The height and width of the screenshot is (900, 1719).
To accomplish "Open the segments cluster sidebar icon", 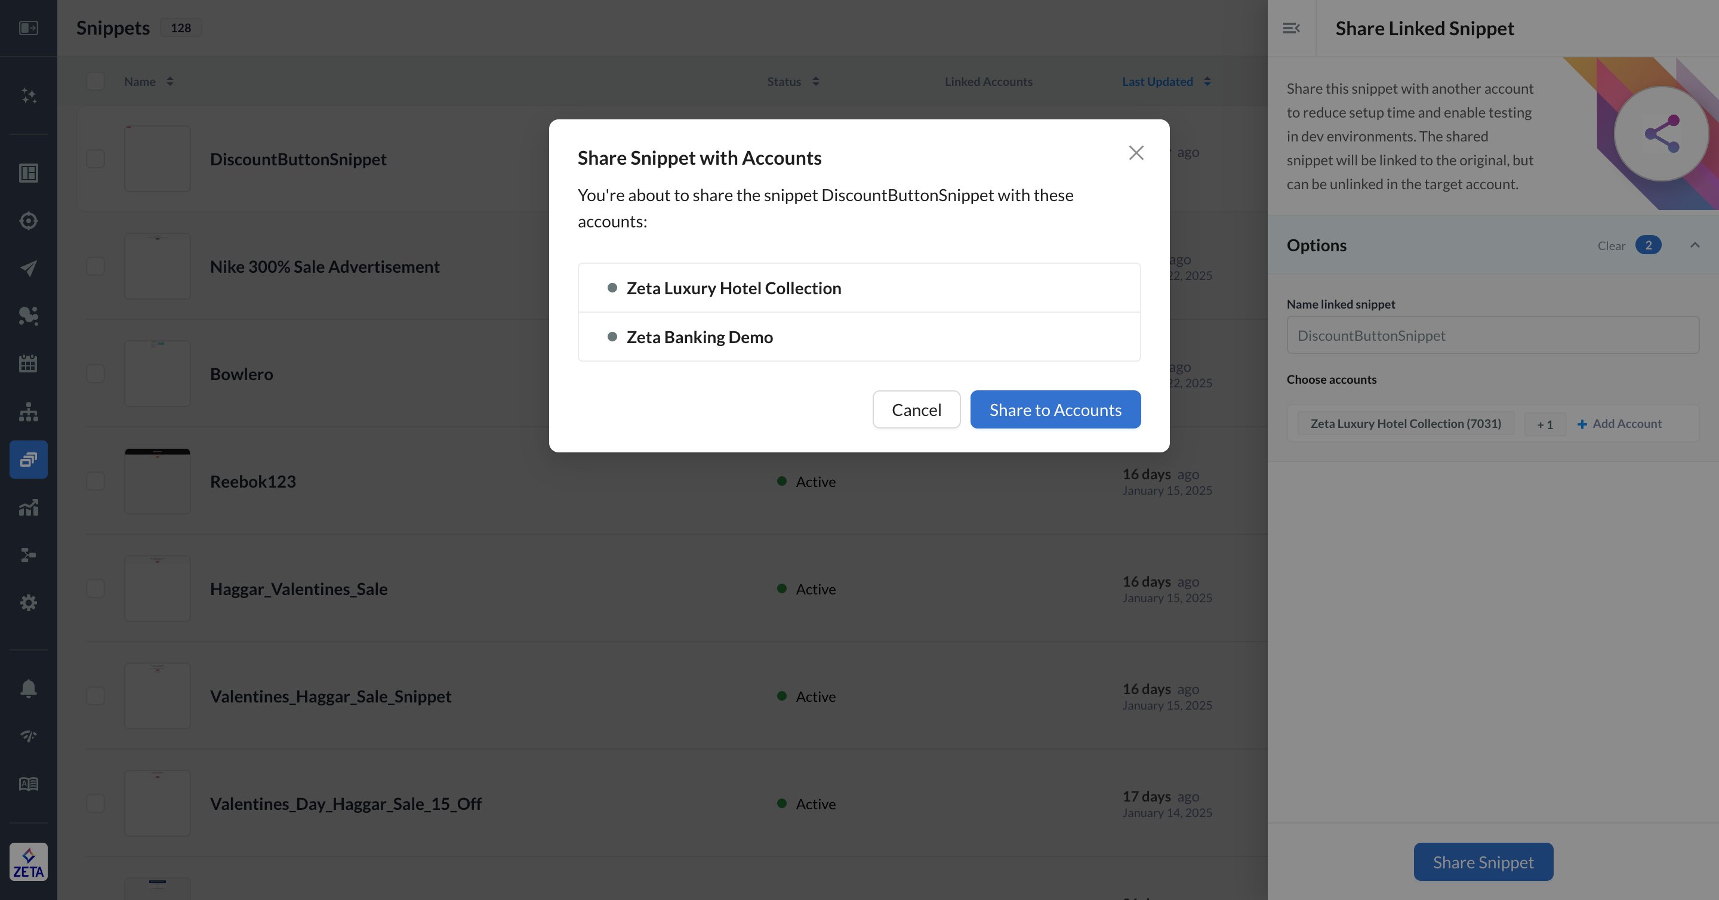I will coord(29,316).
